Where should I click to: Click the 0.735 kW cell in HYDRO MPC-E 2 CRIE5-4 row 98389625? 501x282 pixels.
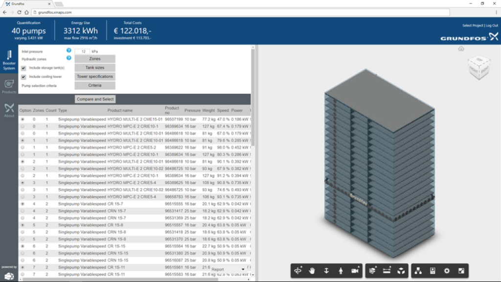click(240, 183)
